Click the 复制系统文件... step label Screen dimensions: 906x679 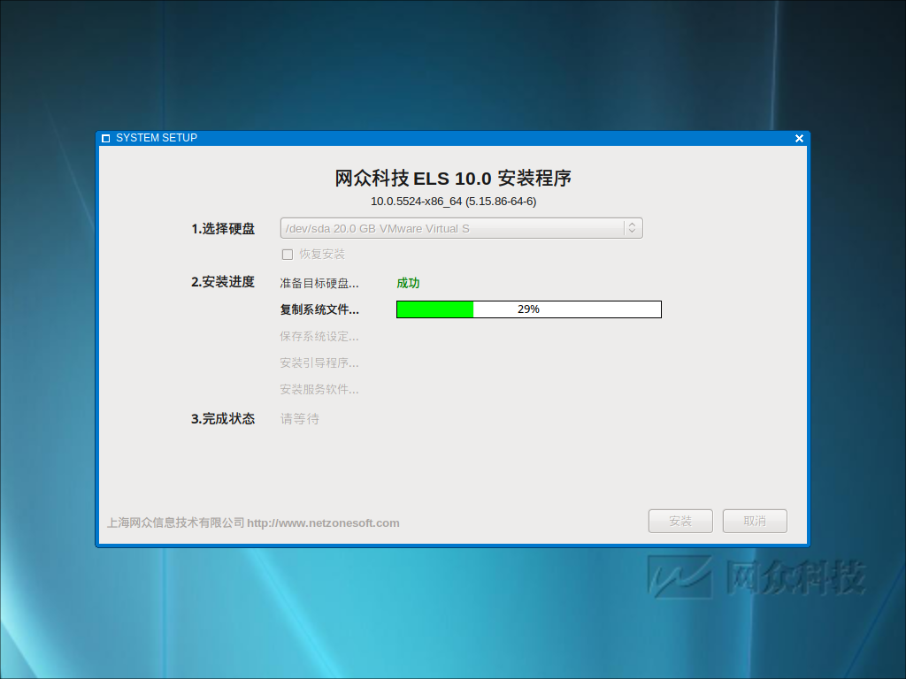point(319,309)
